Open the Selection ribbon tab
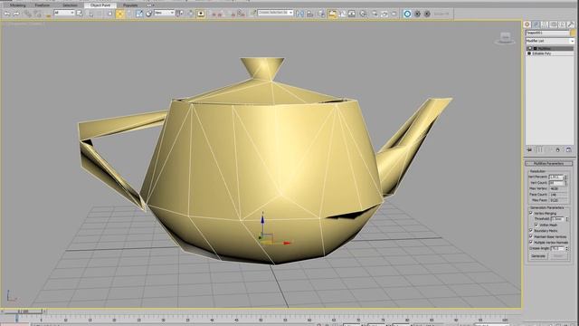 (70, 5)
